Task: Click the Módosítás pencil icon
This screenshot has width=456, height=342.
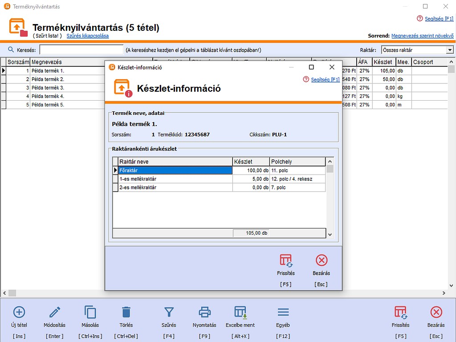Action: (55, 312)
